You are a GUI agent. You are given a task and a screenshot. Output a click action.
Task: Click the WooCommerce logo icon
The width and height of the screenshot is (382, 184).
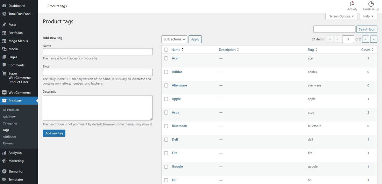[x=4, y=93]
